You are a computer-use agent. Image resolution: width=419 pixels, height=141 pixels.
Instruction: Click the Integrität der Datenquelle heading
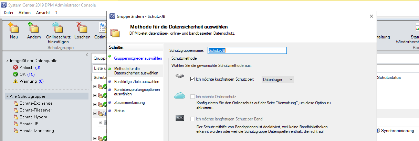[x=34, y=61]
